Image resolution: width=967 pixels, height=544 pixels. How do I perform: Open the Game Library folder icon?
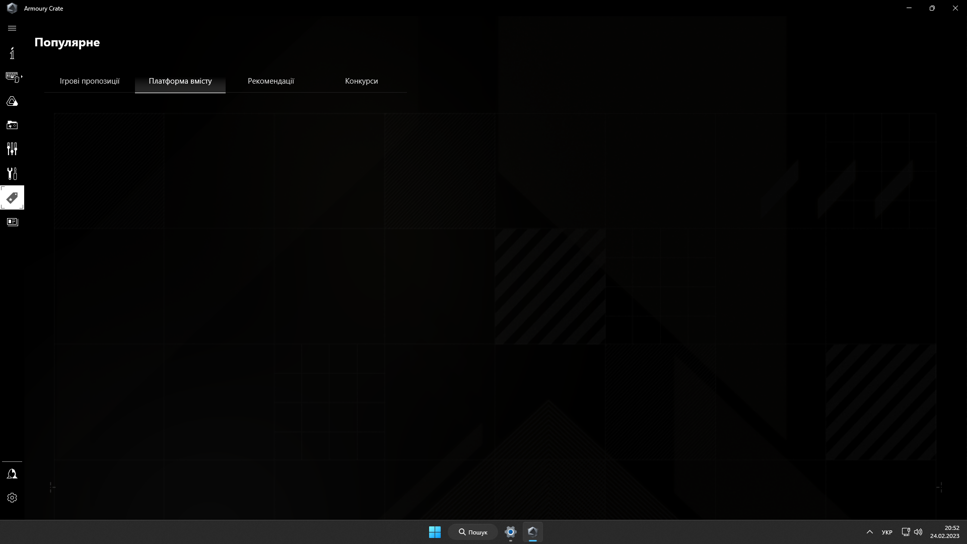[x=12, y=125]
